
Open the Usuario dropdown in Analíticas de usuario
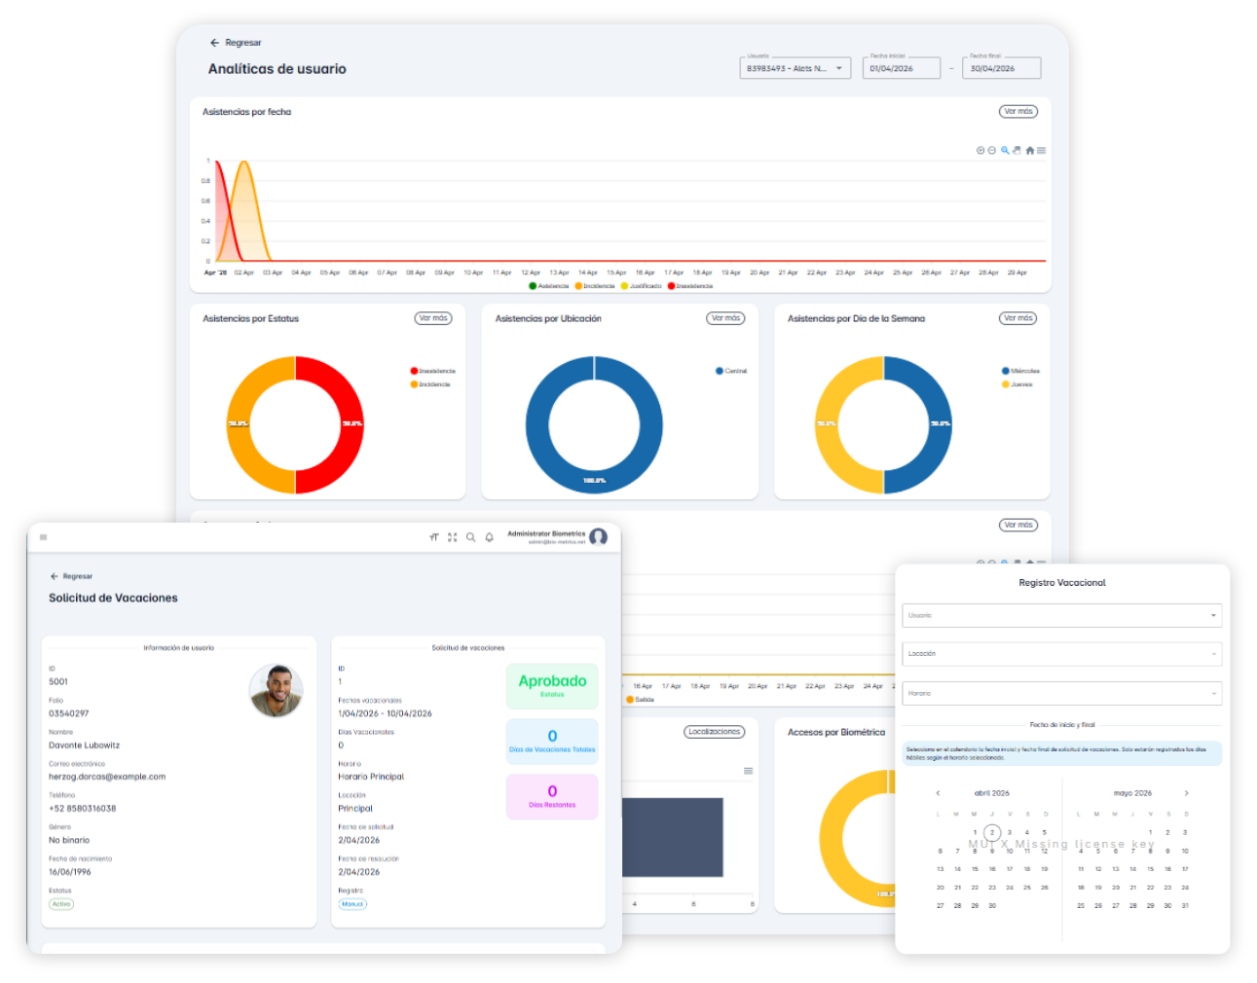(x=795, y=68)
